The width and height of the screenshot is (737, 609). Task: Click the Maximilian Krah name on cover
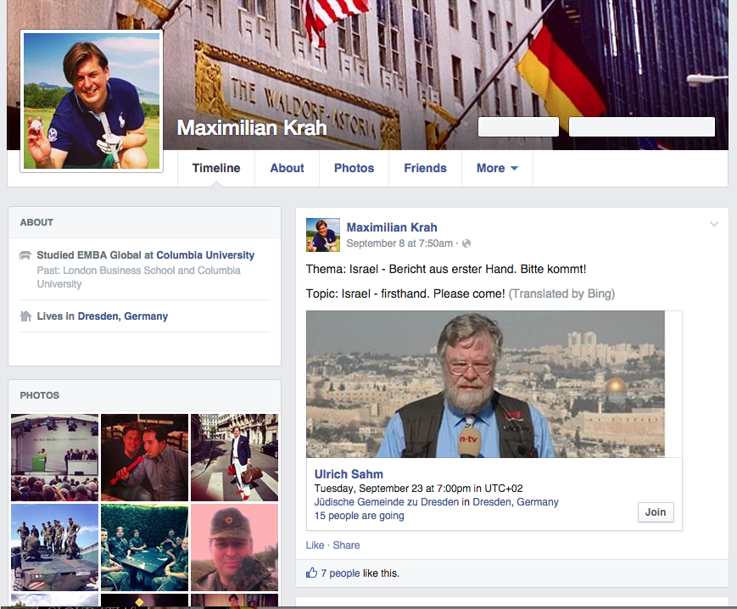pos(252,128)
